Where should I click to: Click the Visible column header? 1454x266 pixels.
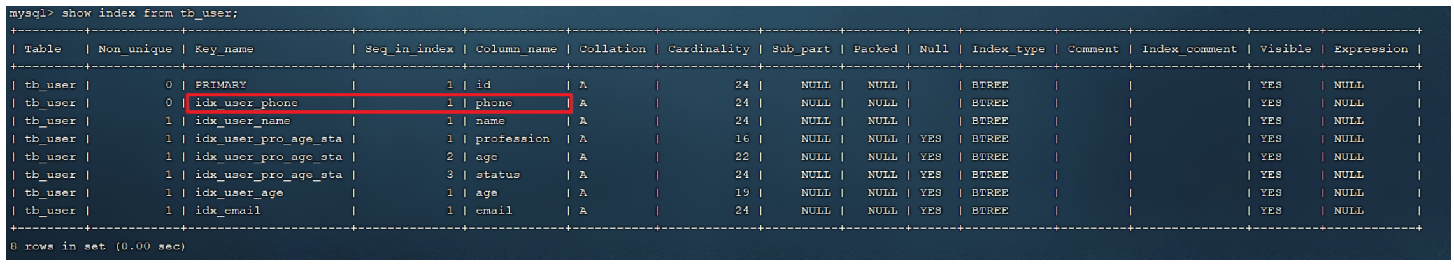pos(1285,49)
